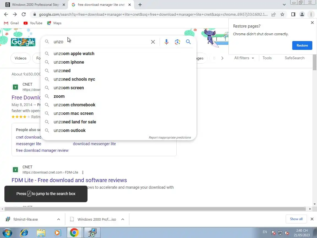Show all downloads
Image resolution: width=317 pixels, height=238 pixels.
(296, 219)
